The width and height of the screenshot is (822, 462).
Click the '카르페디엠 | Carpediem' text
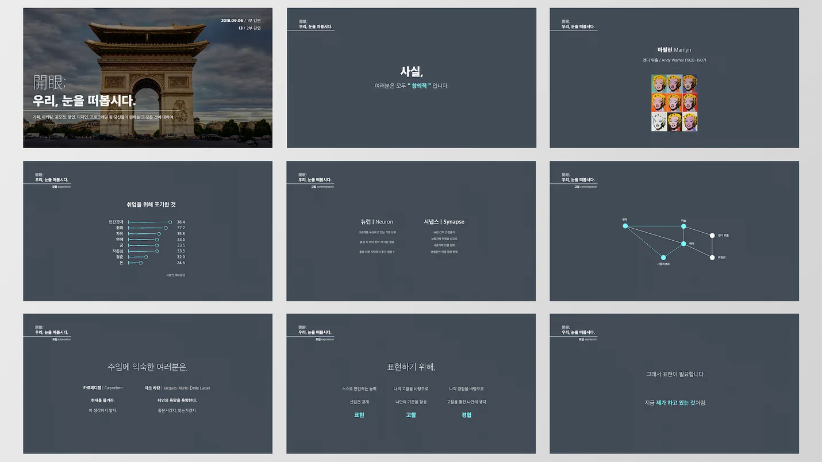(x=103, y=388)
